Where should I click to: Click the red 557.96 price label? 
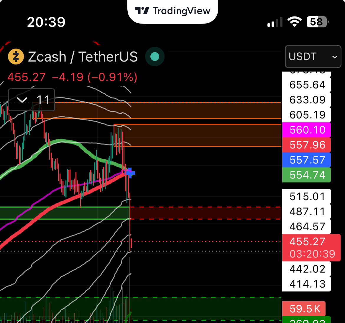point(306,145)
